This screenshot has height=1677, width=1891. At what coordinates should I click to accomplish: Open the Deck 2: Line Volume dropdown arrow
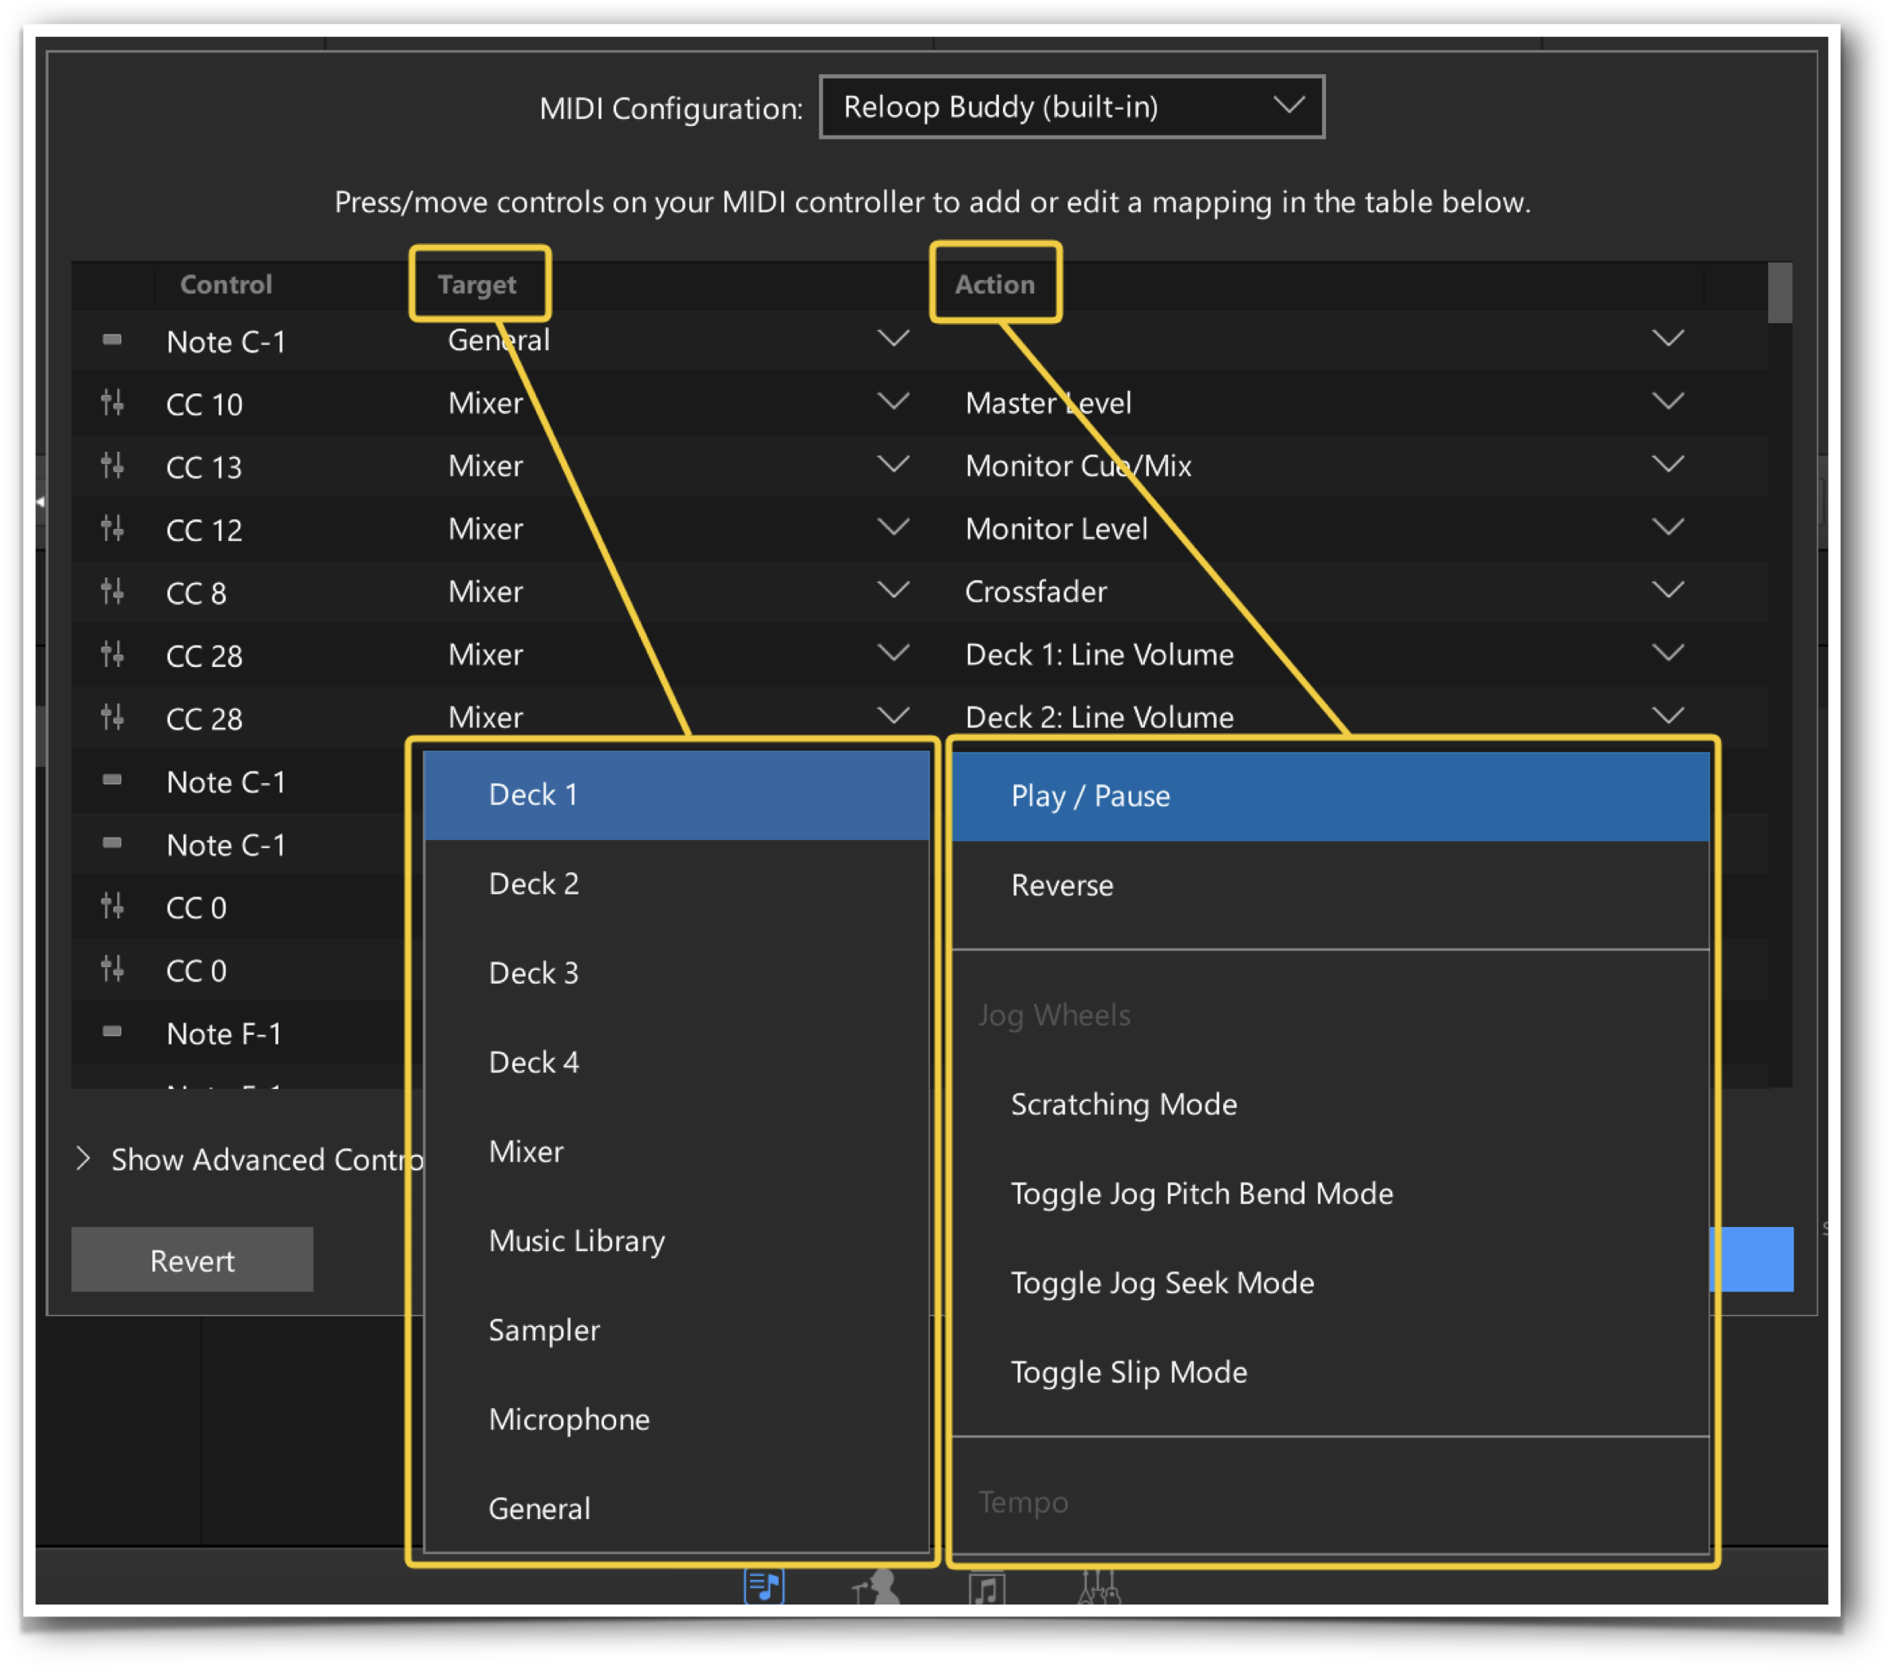[1668, 716]
